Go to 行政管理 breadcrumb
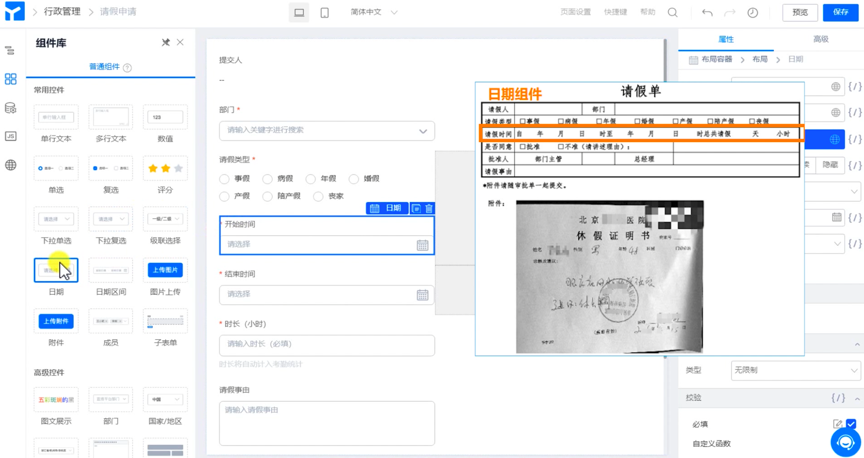 (62, 12)
